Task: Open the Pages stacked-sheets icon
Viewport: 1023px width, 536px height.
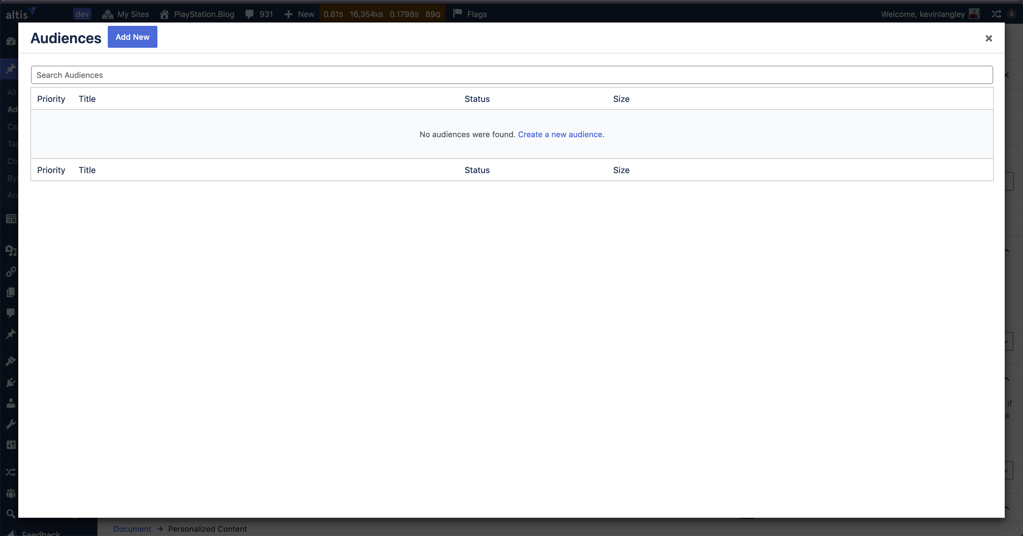Action: [11, 292]
